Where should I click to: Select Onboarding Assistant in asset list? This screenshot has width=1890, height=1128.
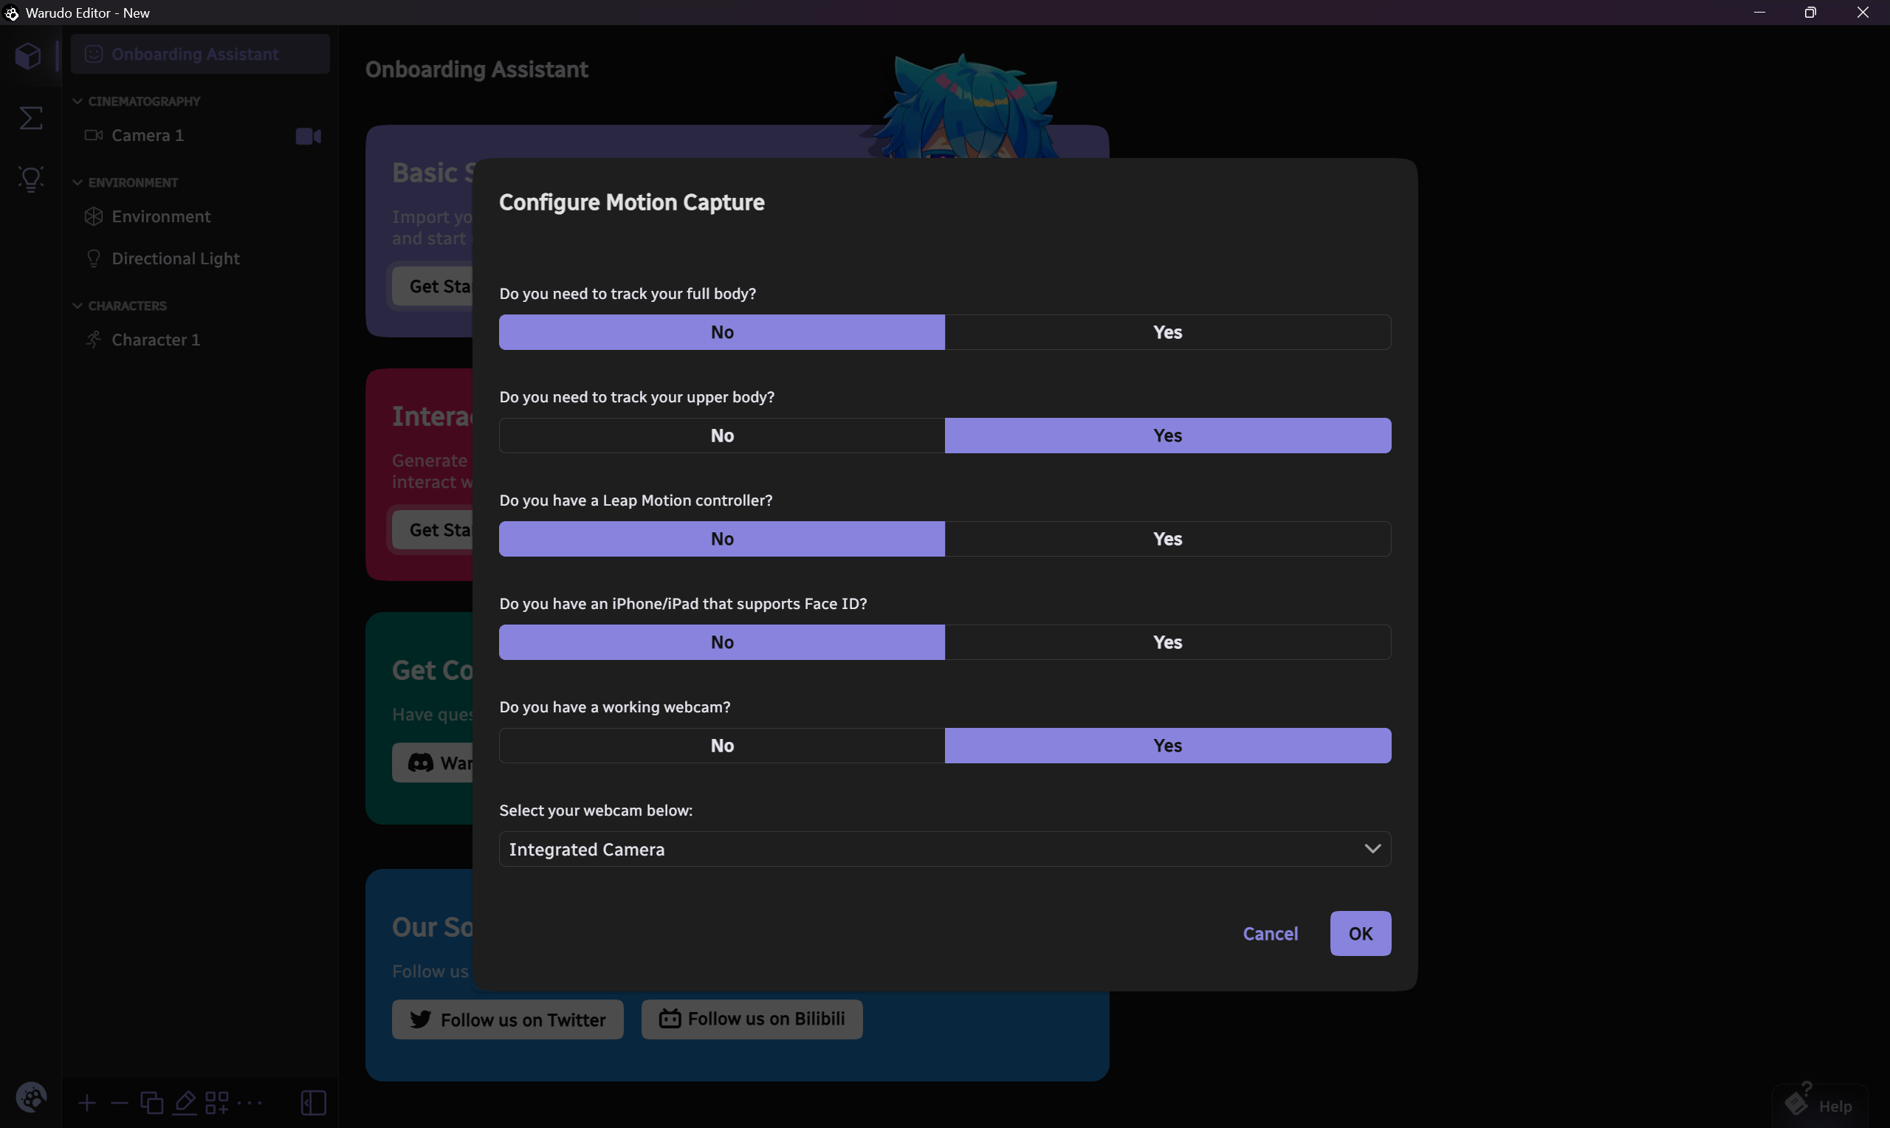200,54
